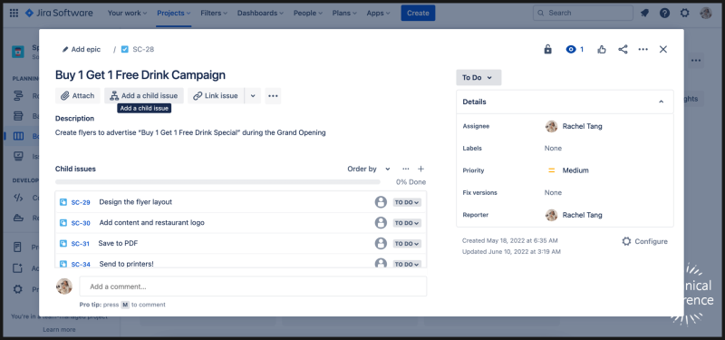Open the Dashboards menu

click(x=260, y=13)
